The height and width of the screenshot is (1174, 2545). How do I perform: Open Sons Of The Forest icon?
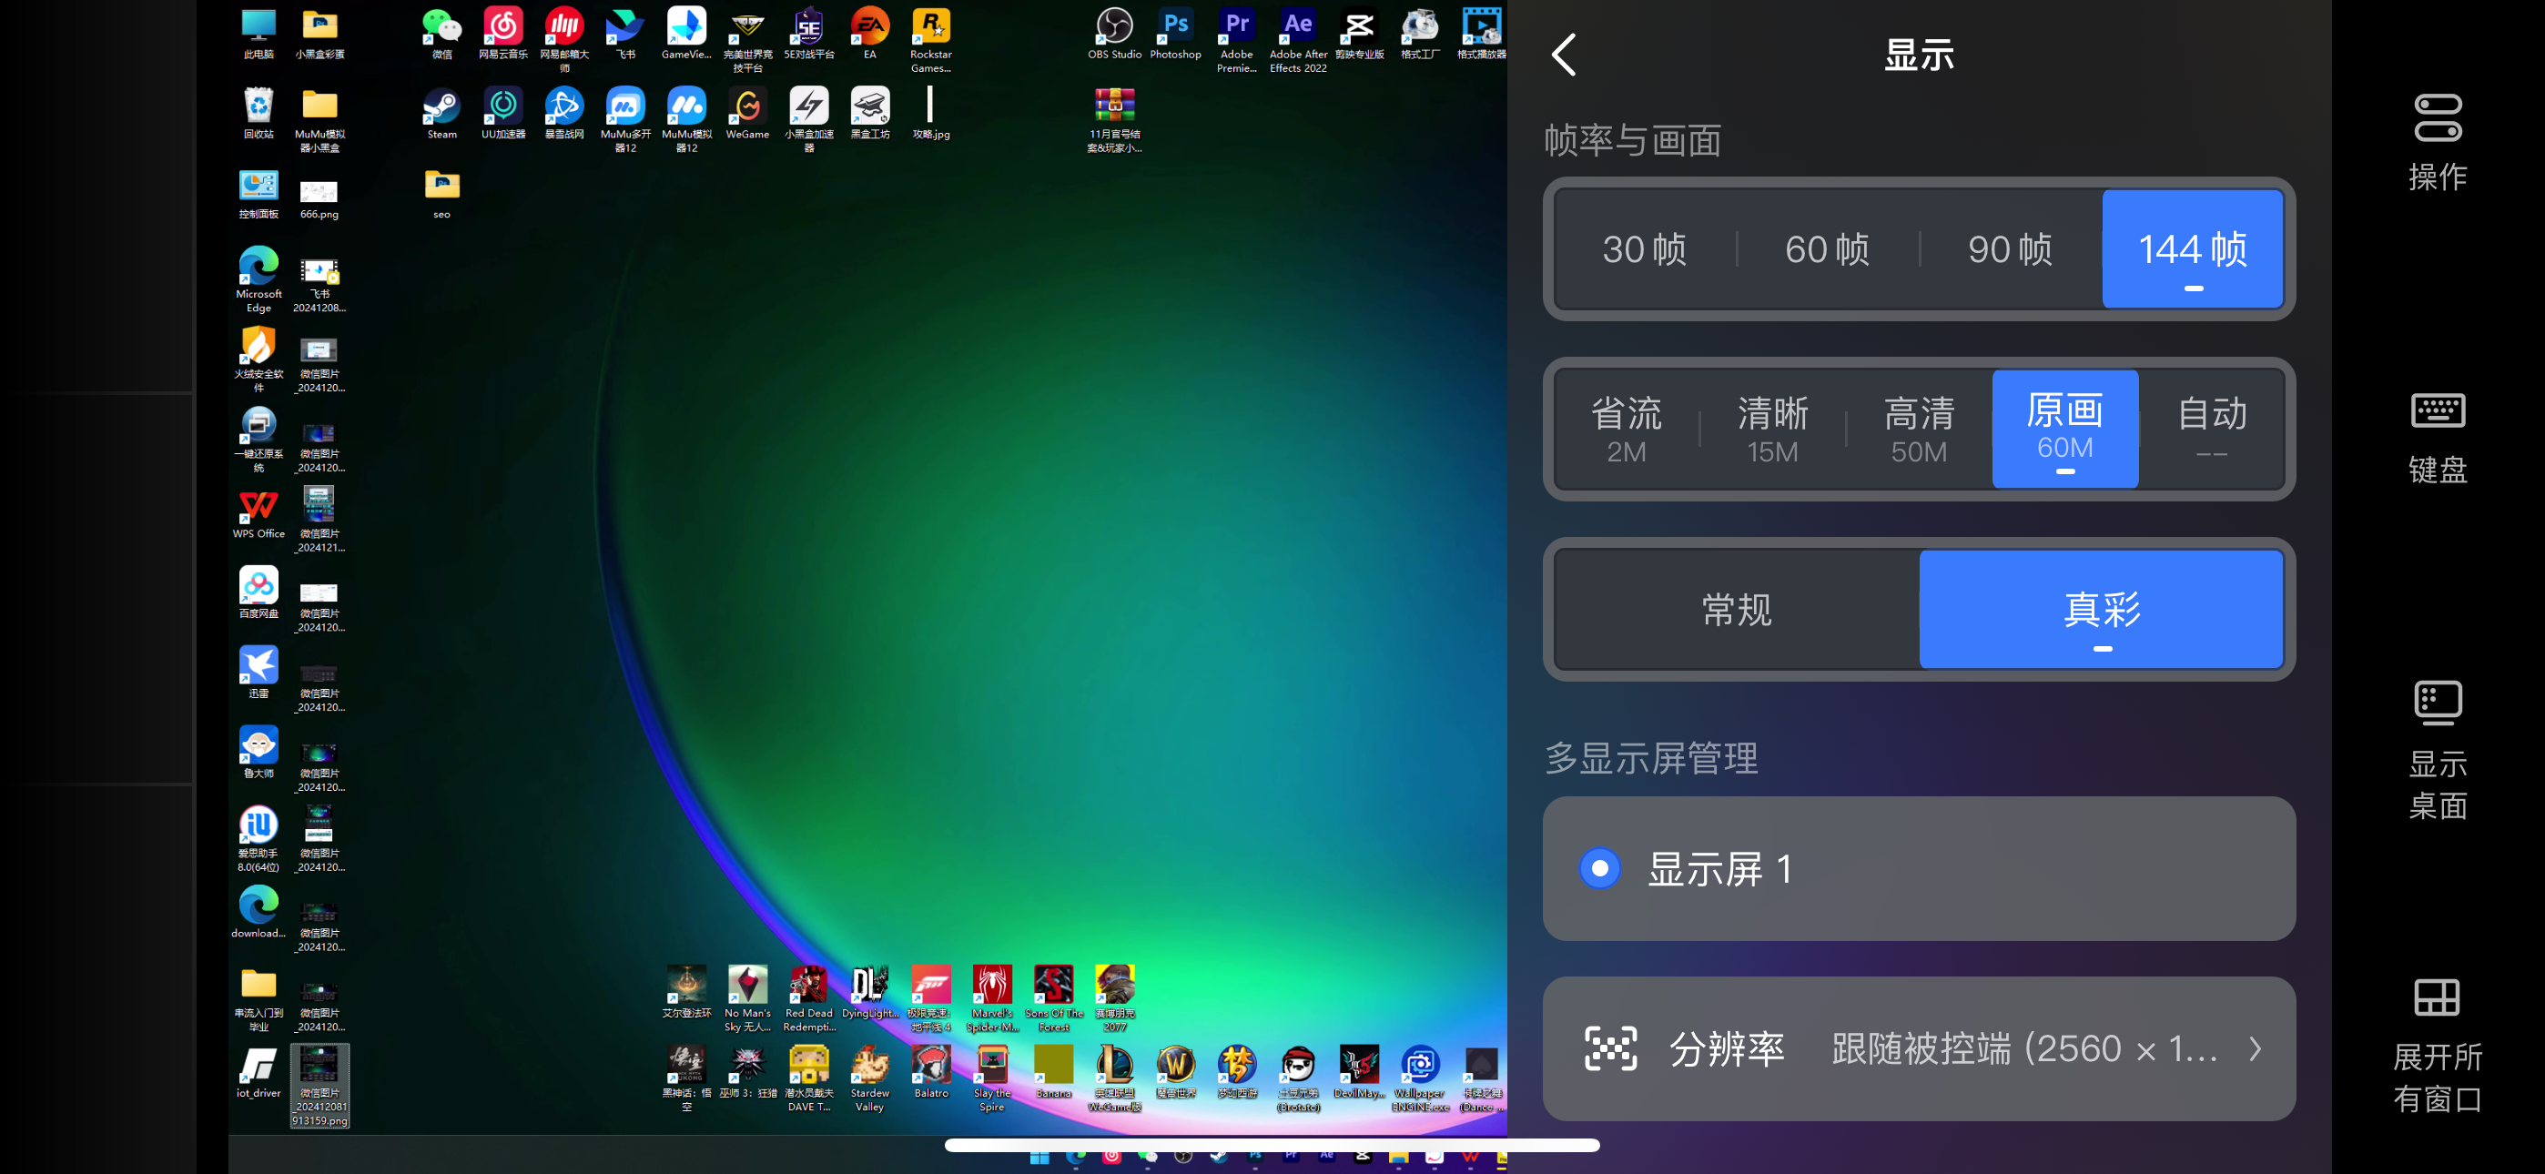[1053, 999]
